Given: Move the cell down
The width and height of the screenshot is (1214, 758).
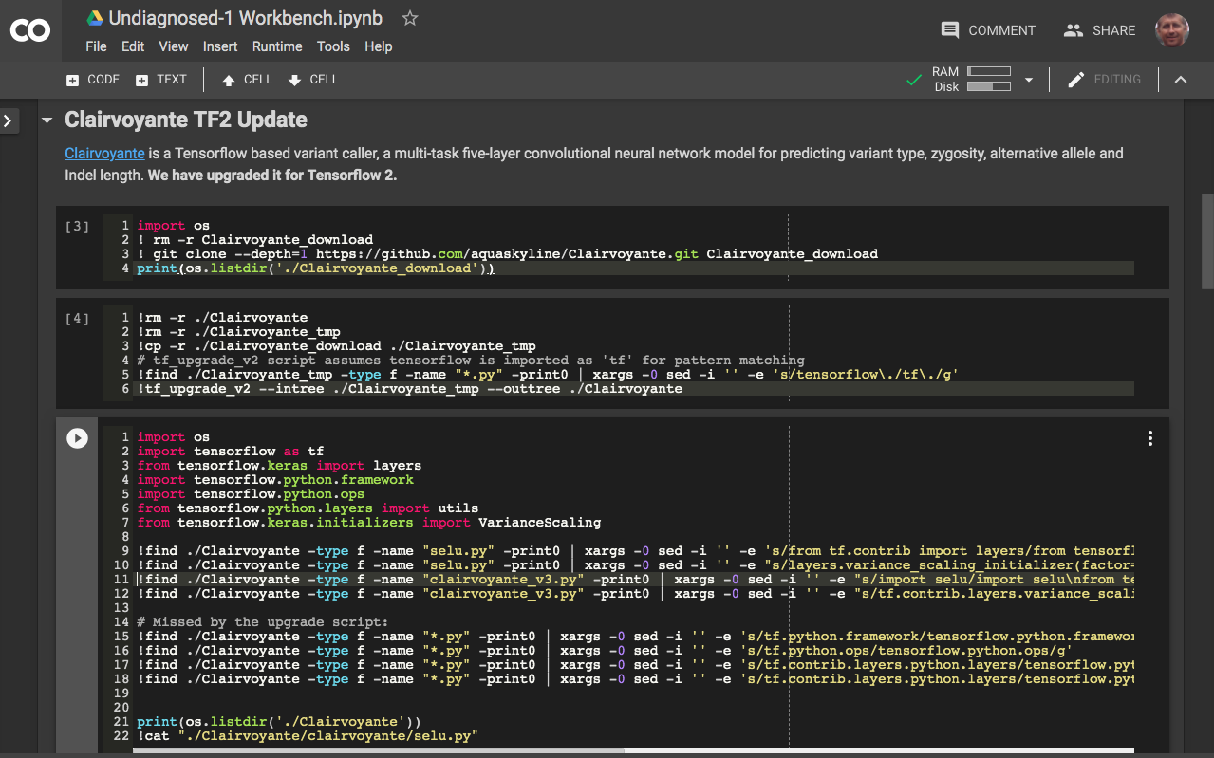Looking at the screenshot, I should coord(313,80).
